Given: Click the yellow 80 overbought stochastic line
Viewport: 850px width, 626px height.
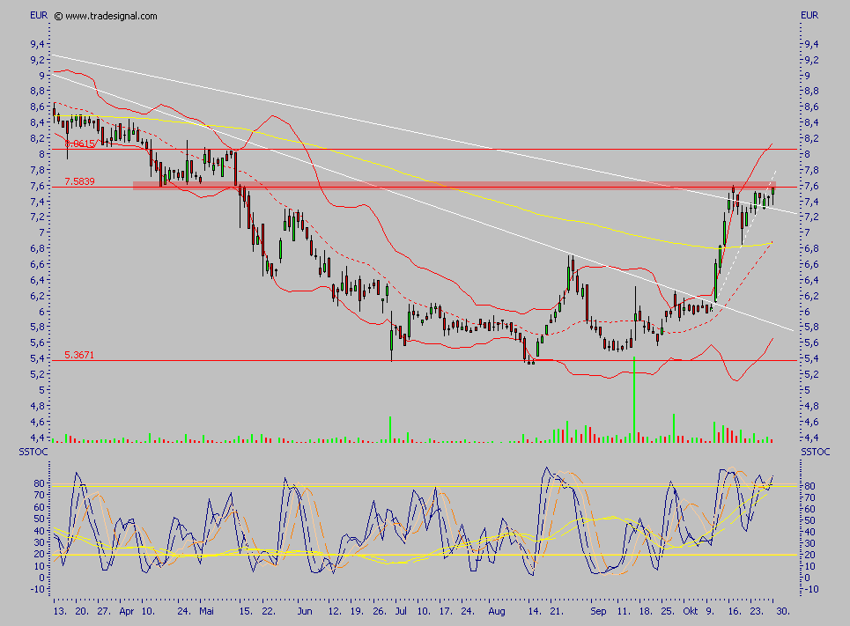Looking at the screenshot, I should pos(423,486).
